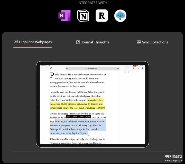Tap the command-key extension icon

tap(134, 68)
